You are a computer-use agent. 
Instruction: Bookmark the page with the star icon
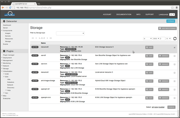(172, 8)
